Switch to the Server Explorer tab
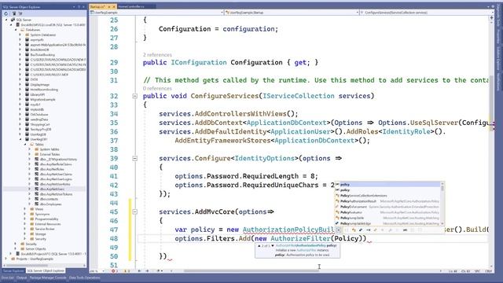Viewport: 503px width, 283px height. tap(13, 270)
